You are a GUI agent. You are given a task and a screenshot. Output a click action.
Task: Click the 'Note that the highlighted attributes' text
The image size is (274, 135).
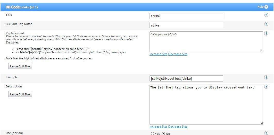point(49,58)
